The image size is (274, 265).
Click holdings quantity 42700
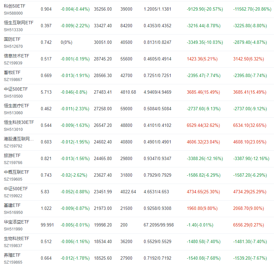[126, 75]
